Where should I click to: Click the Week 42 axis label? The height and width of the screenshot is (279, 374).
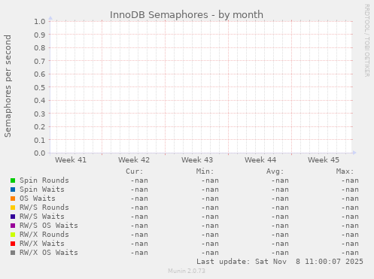[134, 160]
